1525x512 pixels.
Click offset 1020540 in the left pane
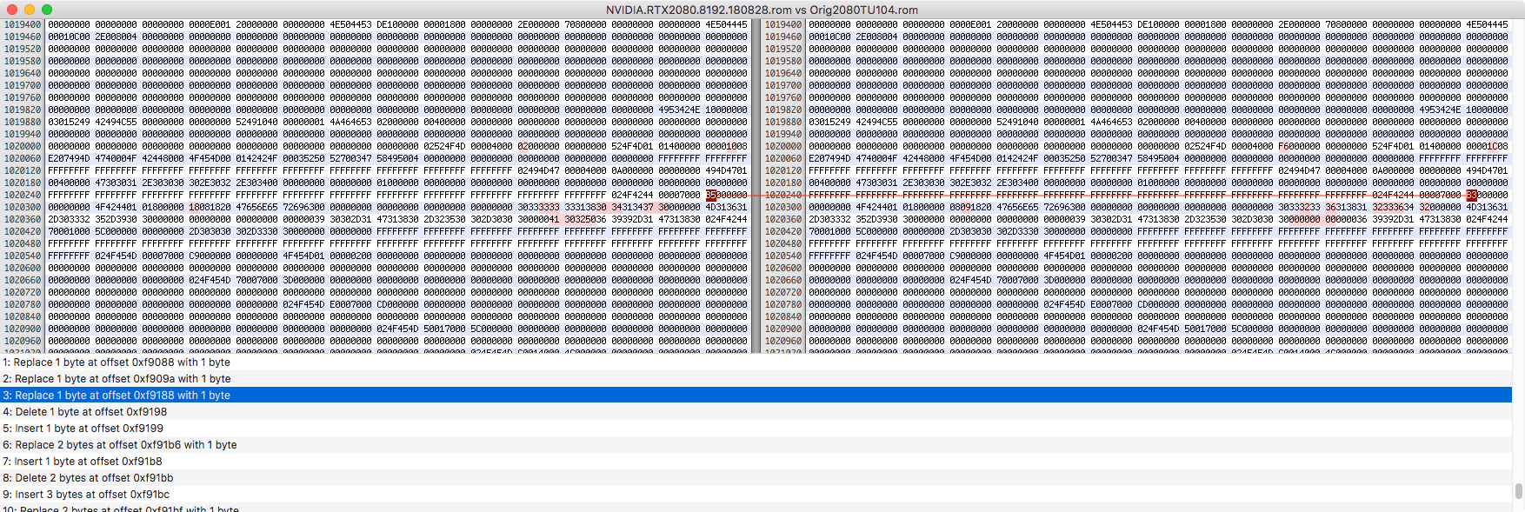click(x=23, y=256)
